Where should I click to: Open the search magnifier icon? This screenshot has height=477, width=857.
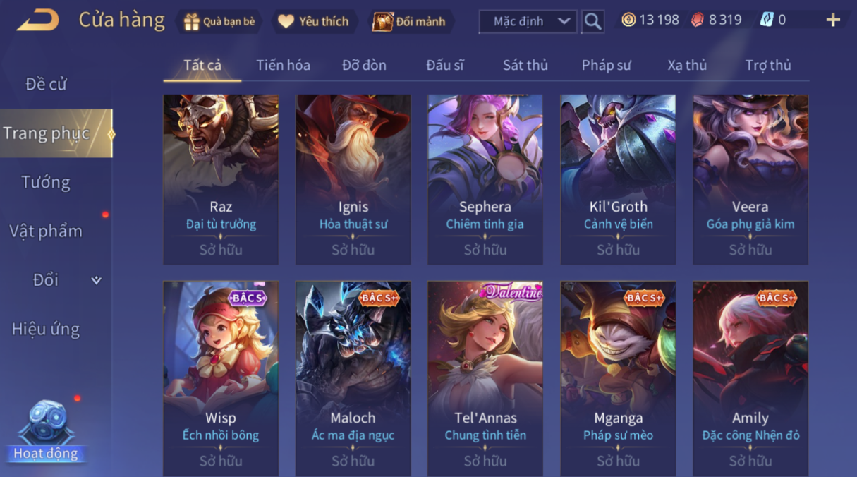pyautogui.click(x=592, y=22)
